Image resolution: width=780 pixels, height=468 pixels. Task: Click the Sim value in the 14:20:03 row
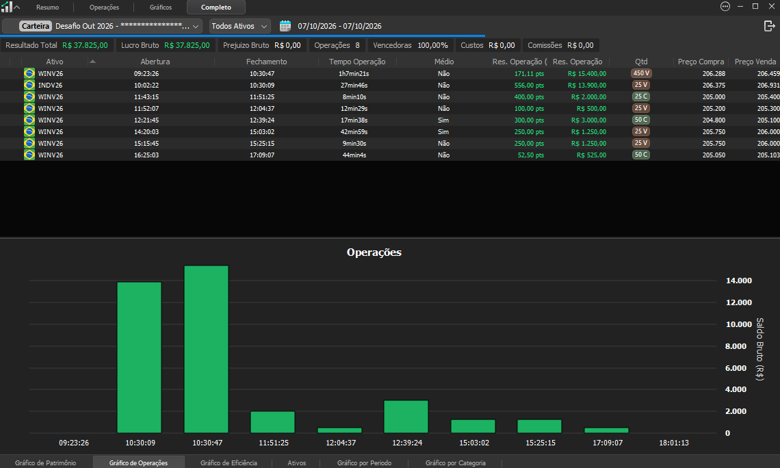tap(443, 132)
